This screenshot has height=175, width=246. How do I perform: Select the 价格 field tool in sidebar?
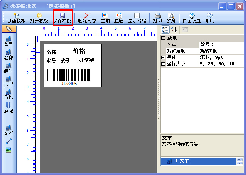8,95
